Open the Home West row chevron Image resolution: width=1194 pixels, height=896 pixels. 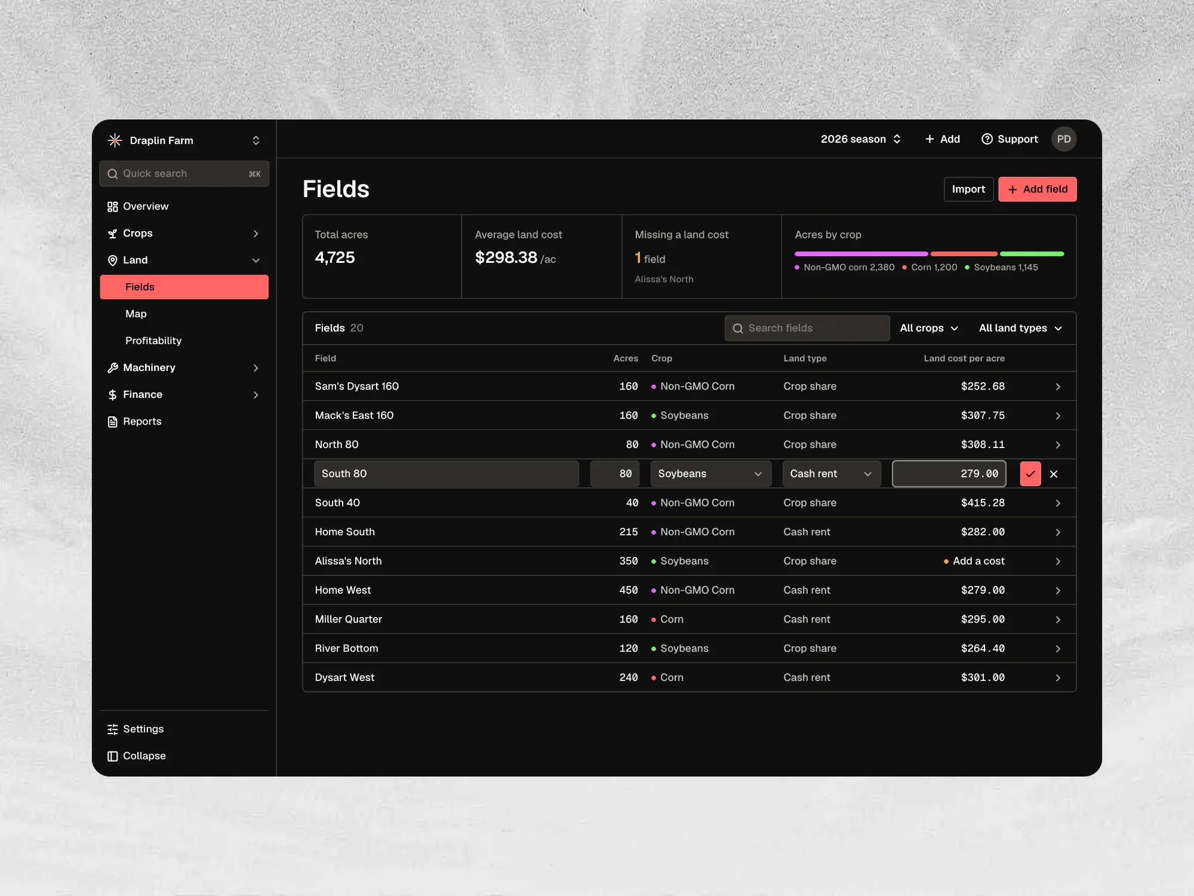click(1058, 590)
